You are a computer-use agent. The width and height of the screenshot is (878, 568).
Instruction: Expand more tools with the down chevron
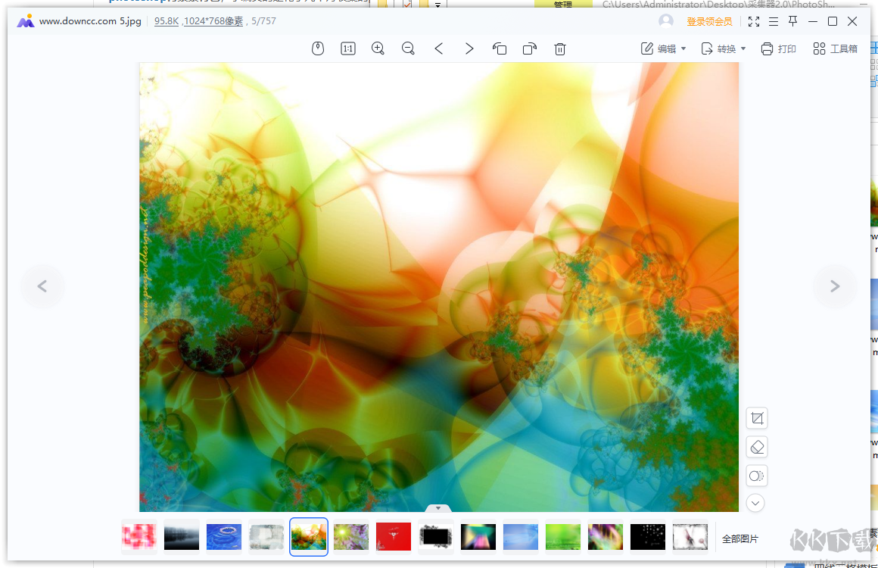click(x=755, y=503)
